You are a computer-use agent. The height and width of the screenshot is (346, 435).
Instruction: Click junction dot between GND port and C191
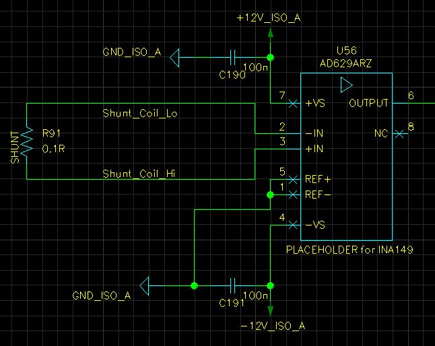click(194, 285)
